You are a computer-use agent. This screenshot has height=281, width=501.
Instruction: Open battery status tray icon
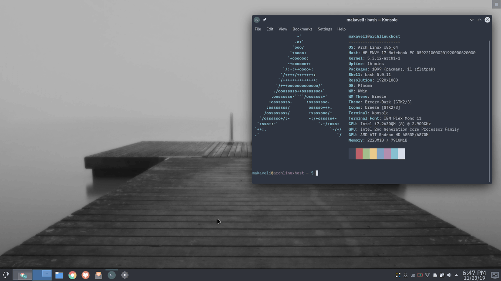pyautogui.click(x=420, y=275)
